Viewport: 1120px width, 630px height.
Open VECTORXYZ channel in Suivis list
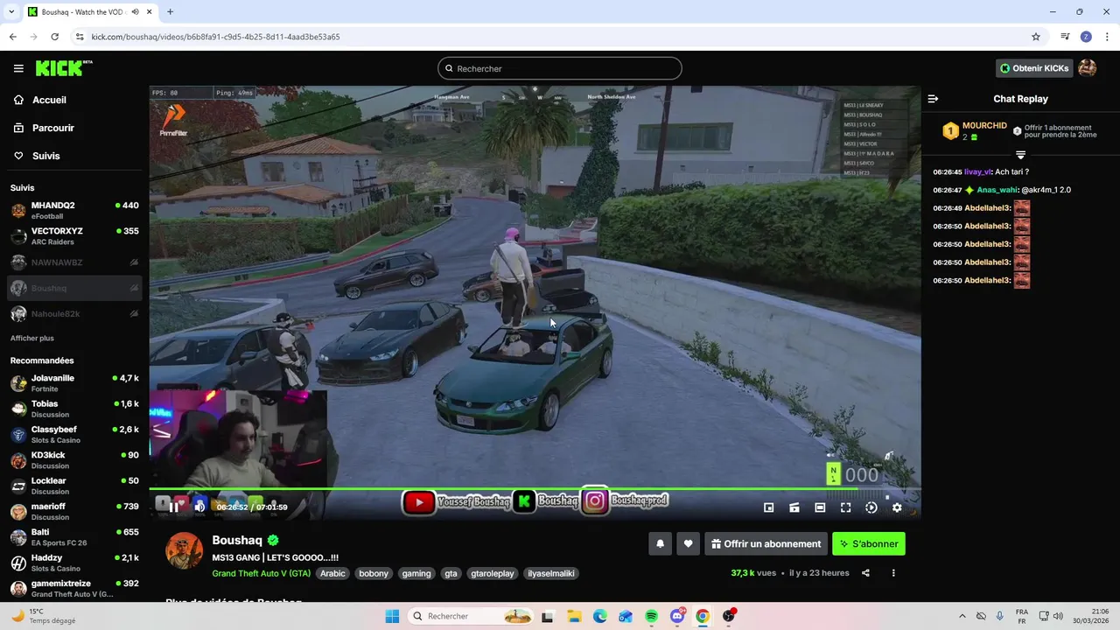coord(74,236)
